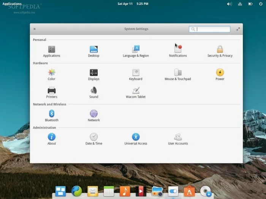
Task: Open the Applications menu in top panel
Action: (12, 4)
